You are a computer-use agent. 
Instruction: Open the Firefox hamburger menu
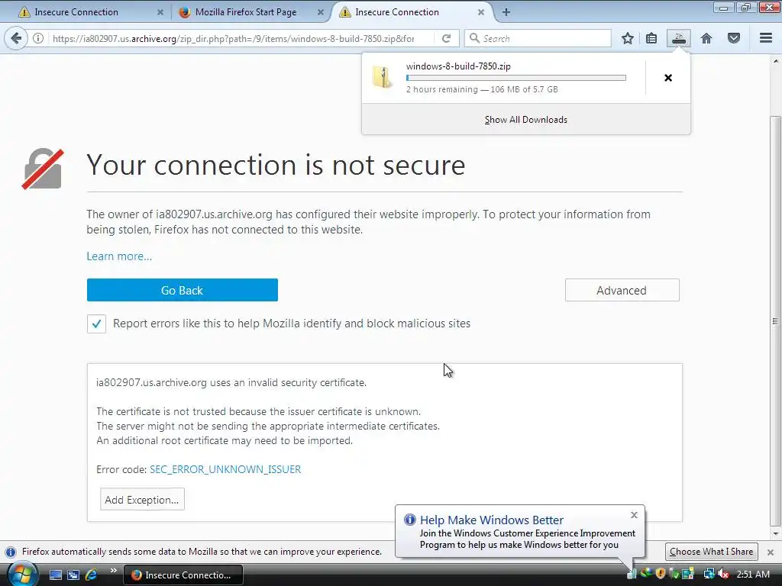click(766, 38)
